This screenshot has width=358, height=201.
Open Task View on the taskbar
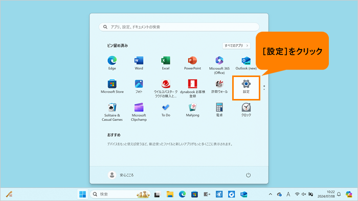pos(158,194)
